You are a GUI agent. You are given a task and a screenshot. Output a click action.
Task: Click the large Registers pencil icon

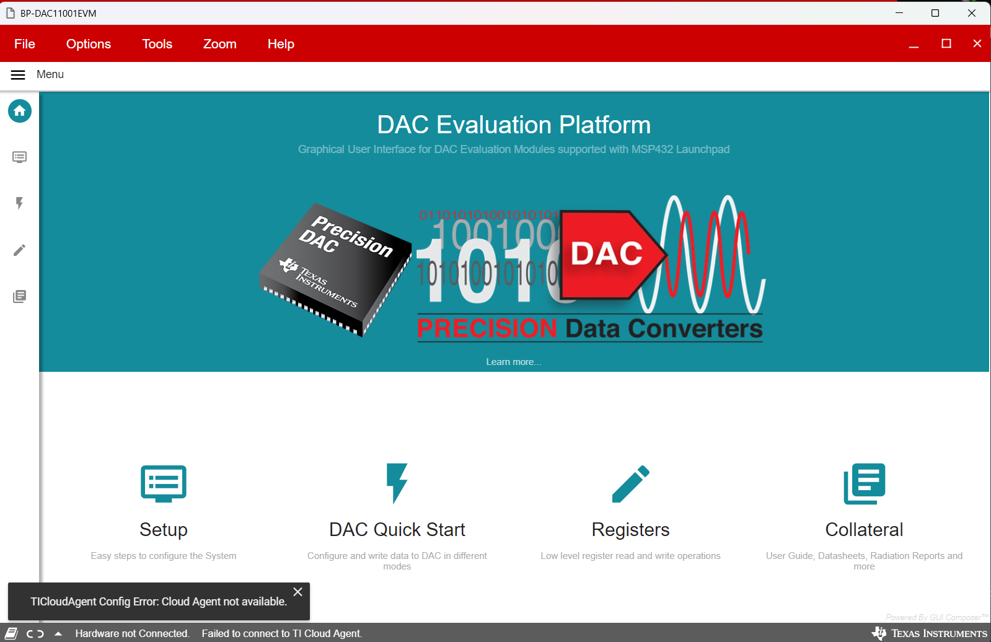[630, 483]
